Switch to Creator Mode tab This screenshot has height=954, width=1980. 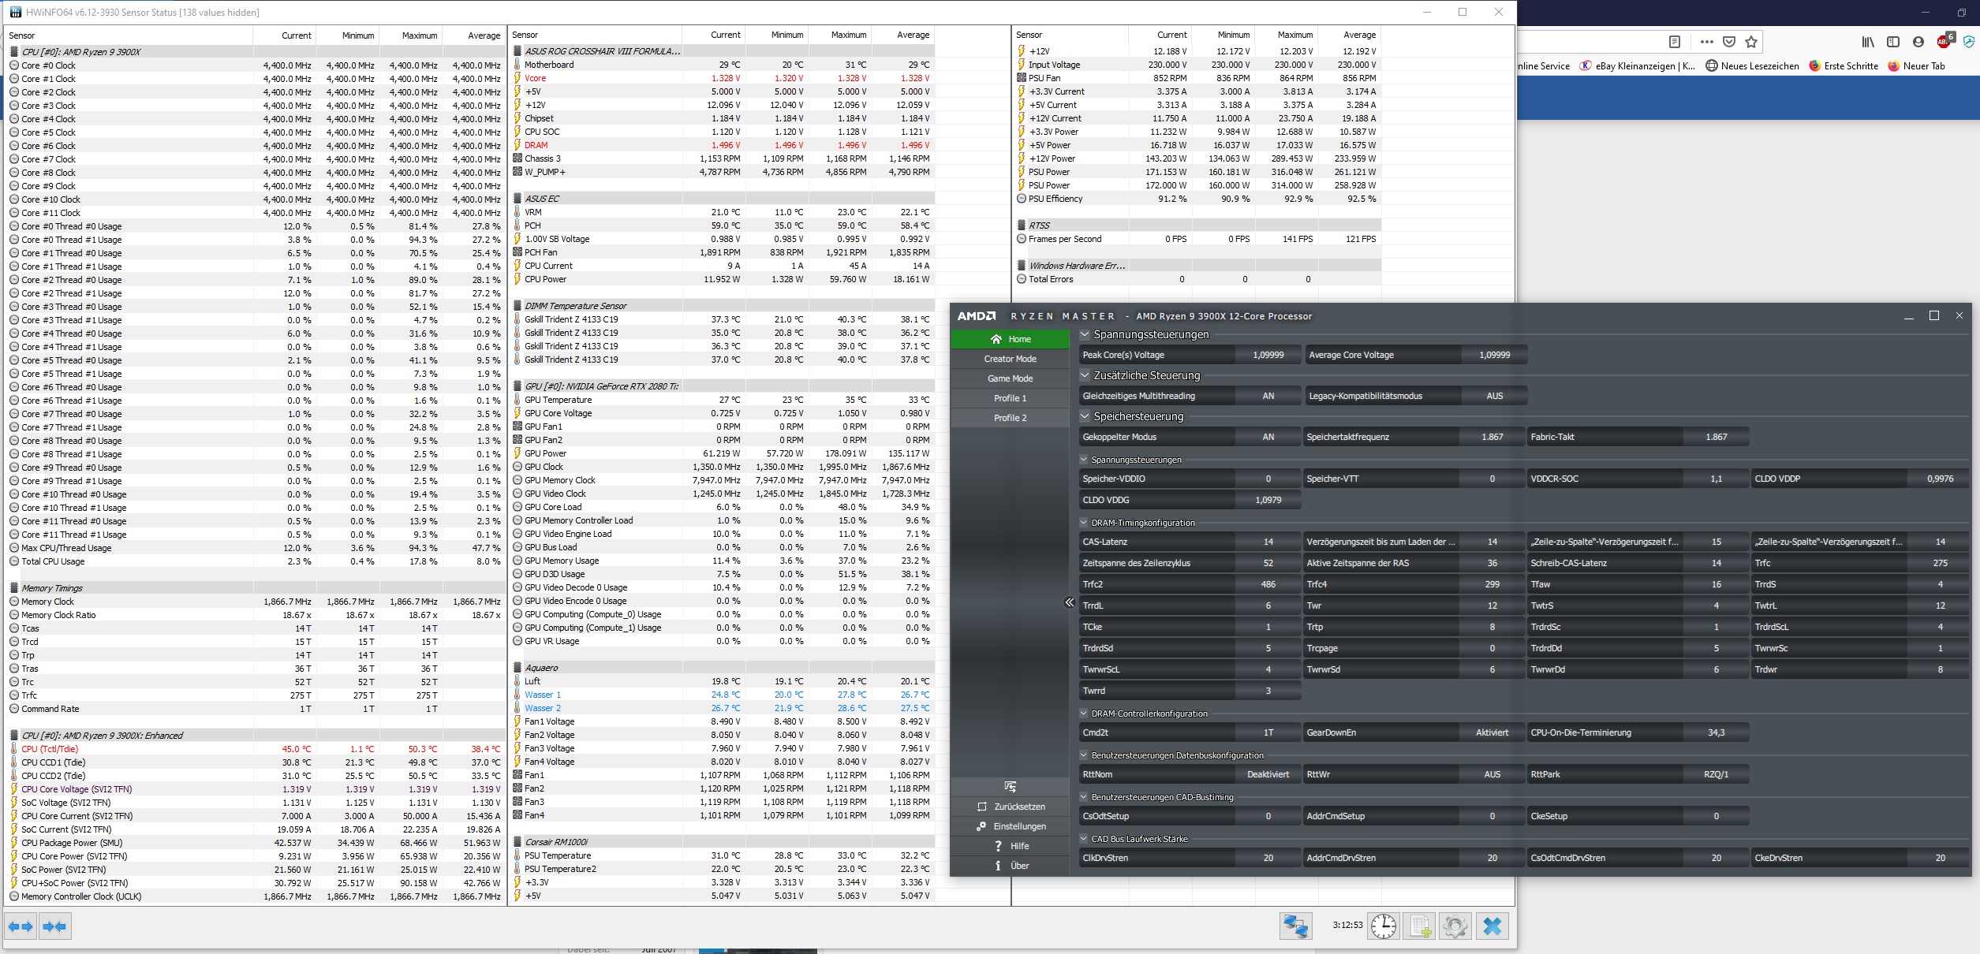coord(1010,359)
